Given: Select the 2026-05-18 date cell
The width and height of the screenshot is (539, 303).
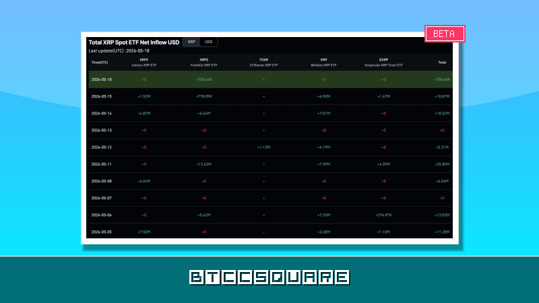Looking at the screenshot, I should point(102,79).
